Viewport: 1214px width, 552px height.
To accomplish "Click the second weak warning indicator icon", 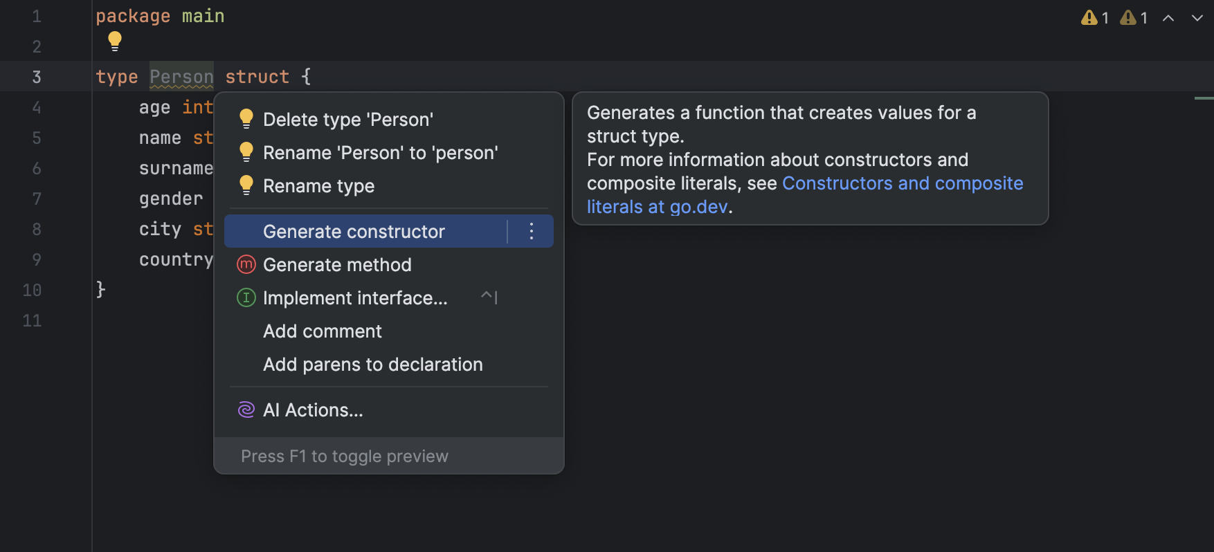I will pos(1128,18).
